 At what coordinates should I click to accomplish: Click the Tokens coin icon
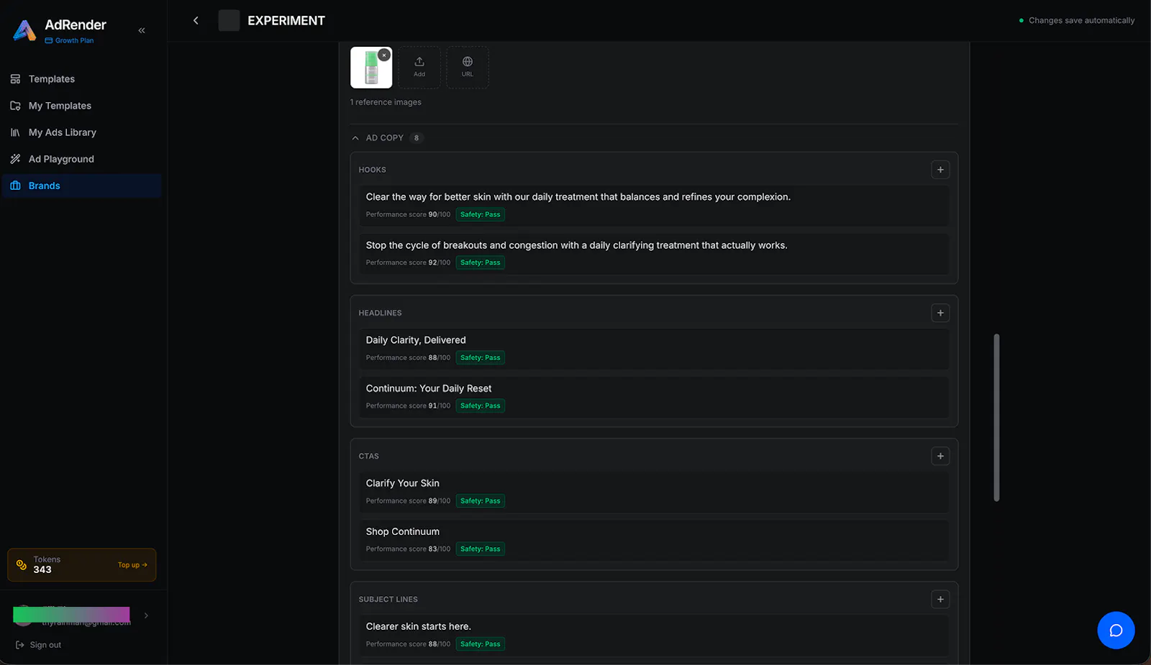point(22,564)
